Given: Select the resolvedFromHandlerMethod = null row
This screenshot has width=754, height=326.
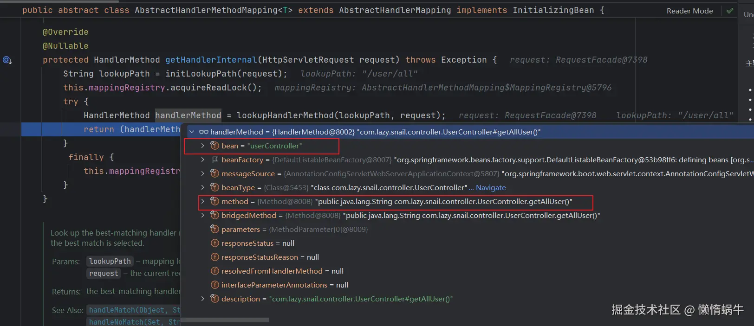Looking at the screenshot, I should [x=467, y=271].
